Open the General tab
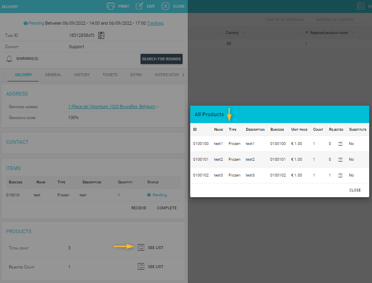The width and height of the screenshot is (372, 283). click(53, 74)
